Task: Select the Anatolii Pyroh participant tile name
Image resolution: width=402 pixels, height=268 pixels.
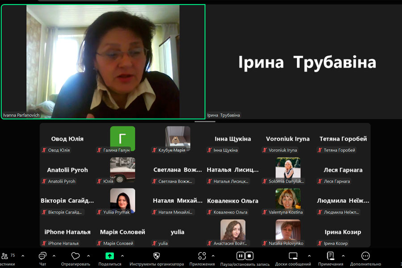Action: point(67,170)
